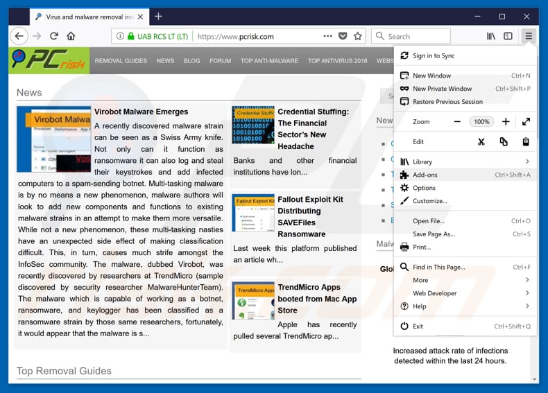Viewport: 548px width, 393px height.
Task: Click the Print printer icon
Action: 404,247
